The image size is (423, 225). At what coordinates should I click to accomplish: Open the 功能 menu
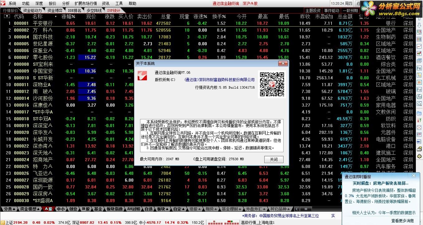click(x=26, y=3)
